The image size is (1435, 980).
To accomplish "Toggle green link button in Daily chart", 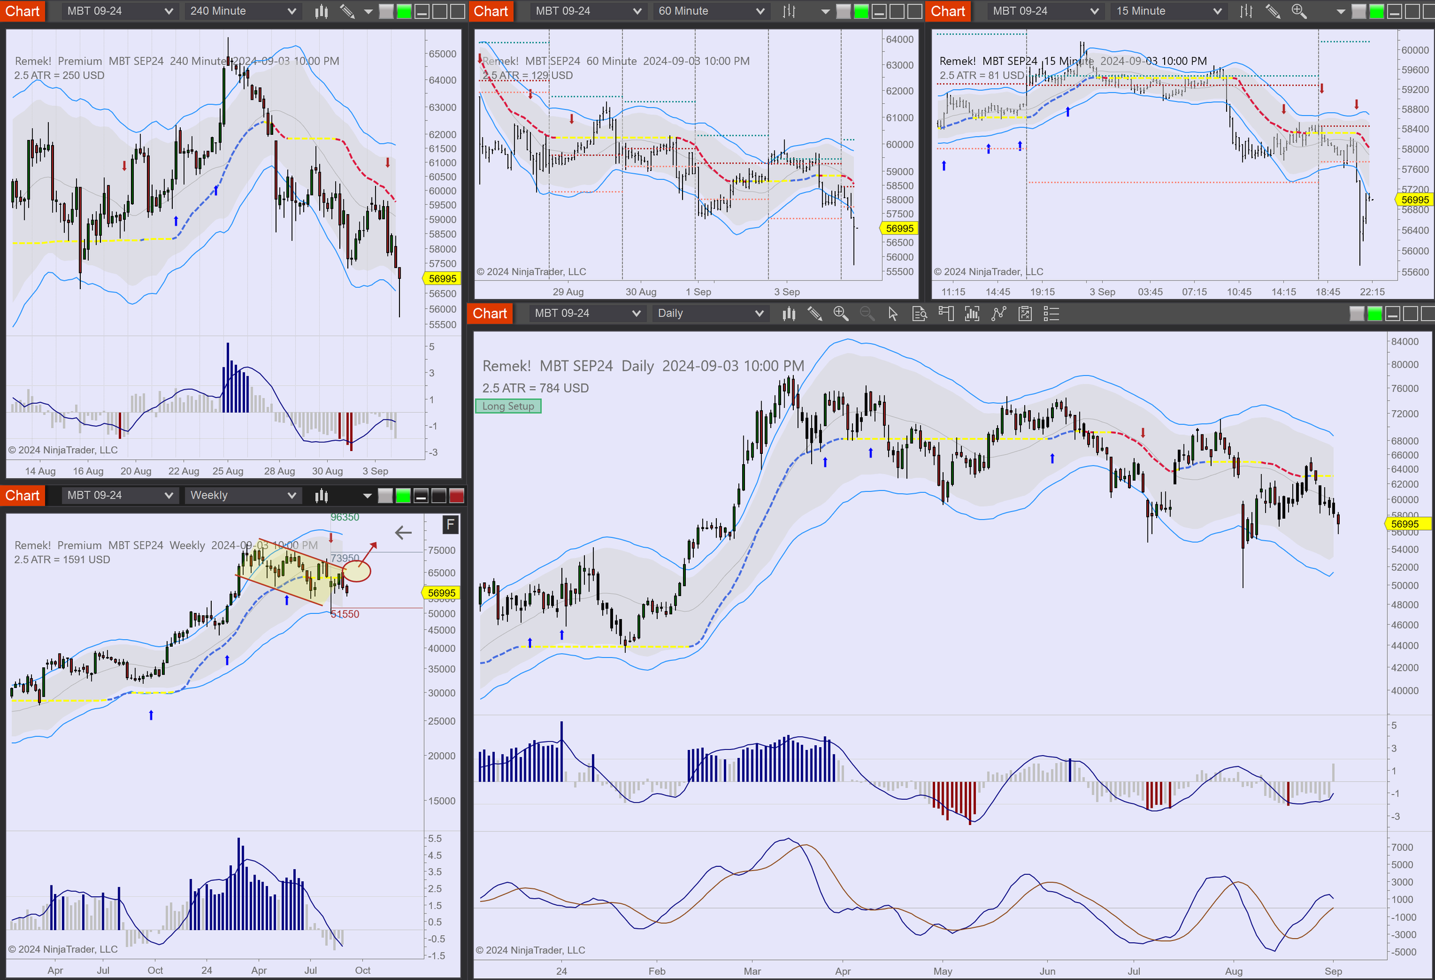I will click(1375, 313).
